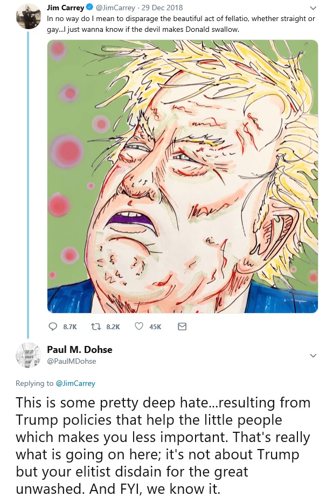Image resolution: width=333 pixels, height=503 pixels.
Task: Like the tweet with the heart icon
Action: (x=138, y=327)
